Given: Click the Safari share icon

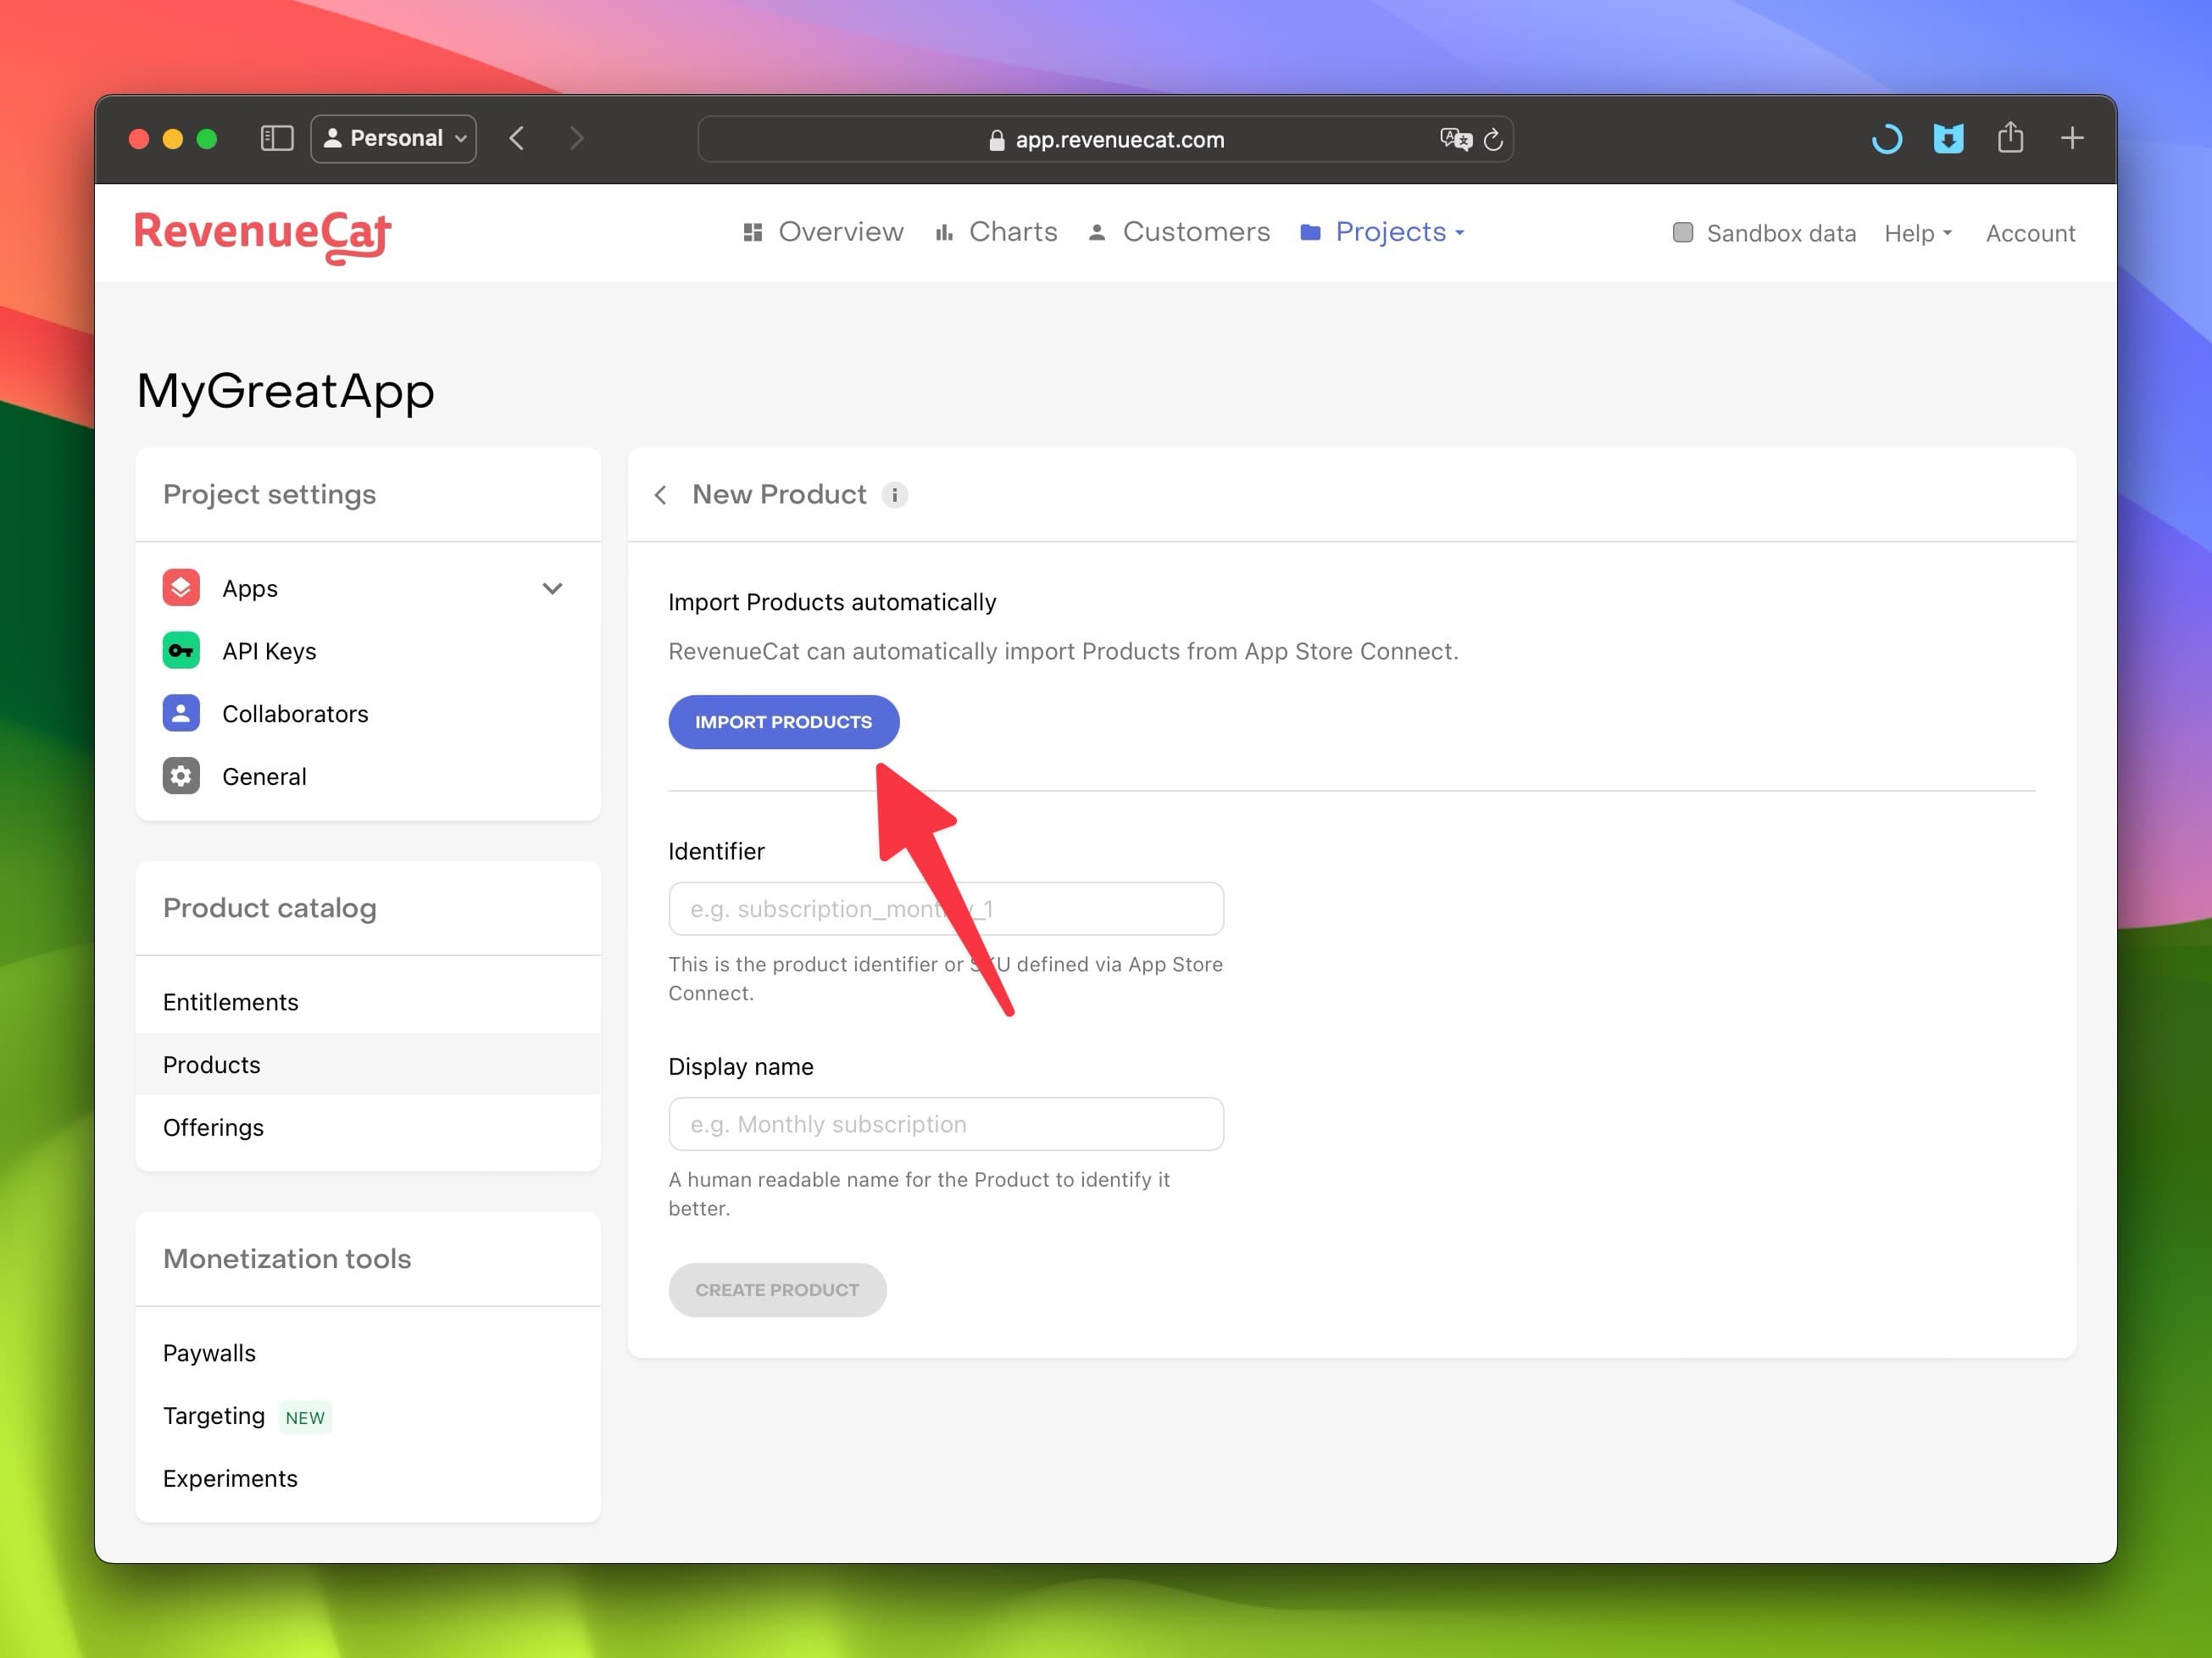Looking at the screenshot, I should pyautogui.click(x=2010, y=137).
